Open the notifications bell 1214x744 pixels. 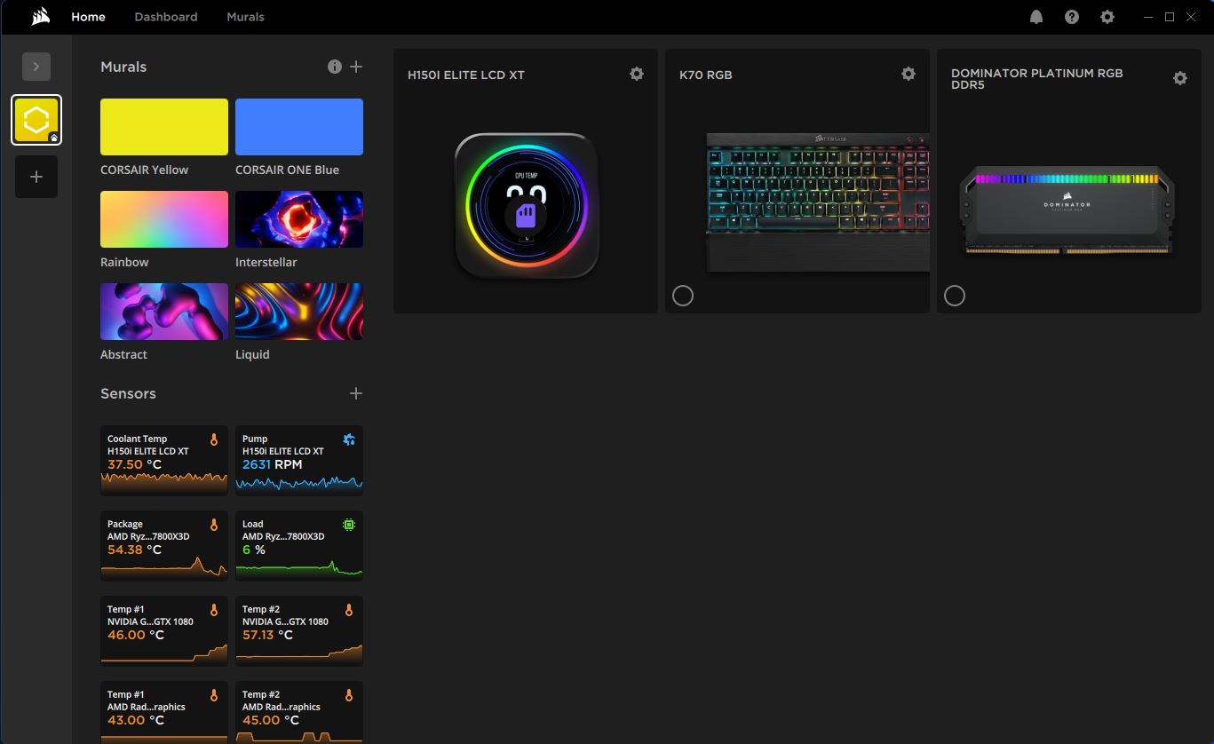coord(1036,17)
